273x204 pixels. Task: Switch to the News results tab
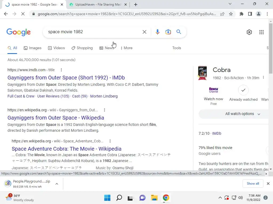(x=107, y=48)
